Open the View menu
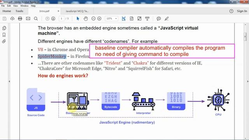The width and height of the screenshot is (249, 140). (16, 6)
